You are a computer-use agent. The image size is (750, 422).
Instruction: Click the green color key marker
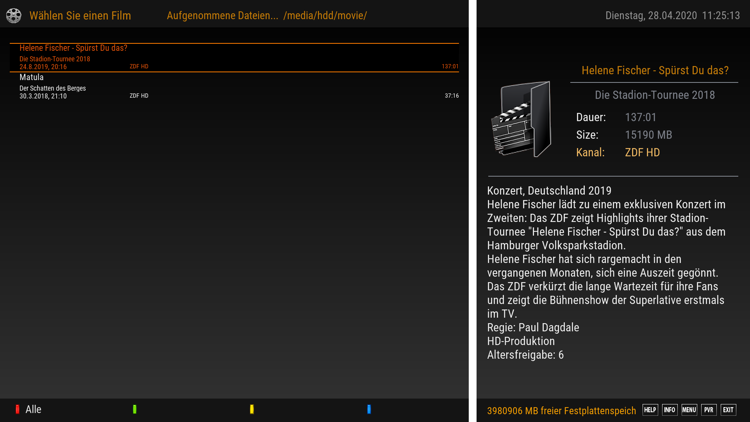click(x=135, y=409)
